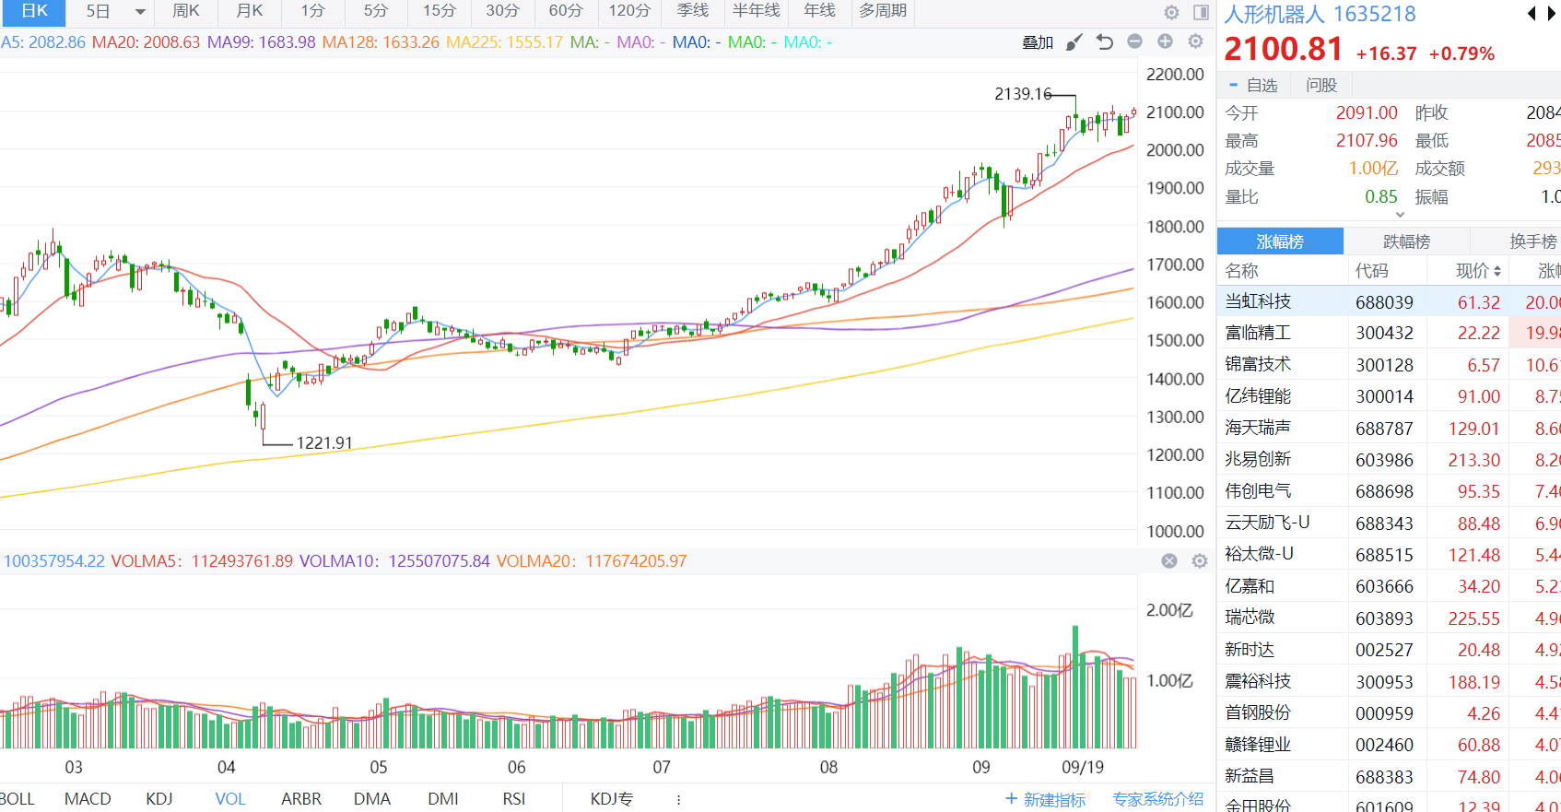This screenshot has height=812, width=1561.
Task: Open more indicators menu with three dots
Action: (678, 800)
